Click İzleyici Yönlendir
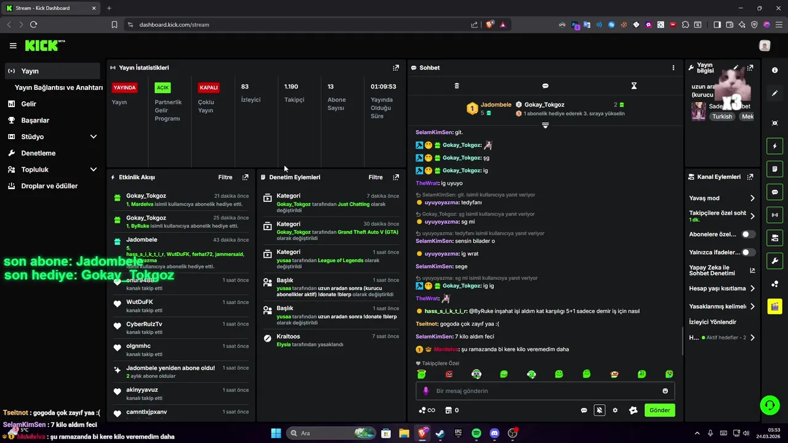 point(713,322)
